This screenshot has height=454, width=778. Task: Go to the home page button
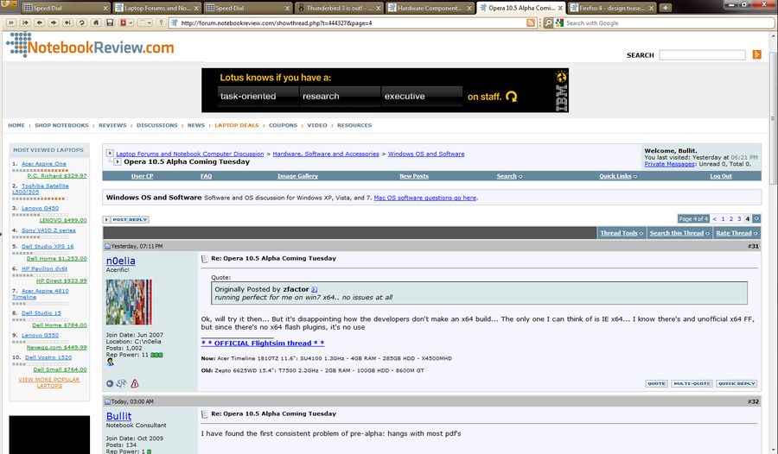pyautogui.click(x=96, y=22)
